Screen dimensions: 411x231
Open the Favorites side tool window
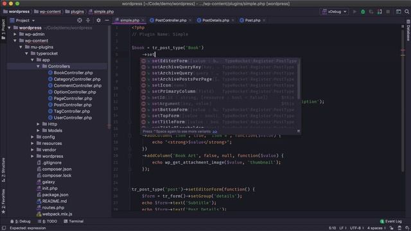tap(3, 201)
